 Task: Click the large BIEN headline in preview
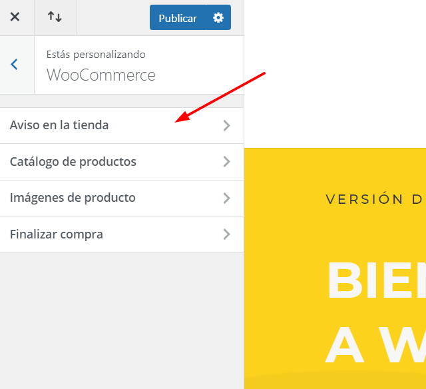click(377, 280)
